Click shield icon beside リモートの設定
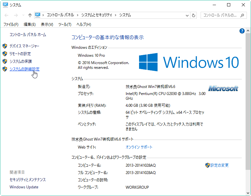 5,54
